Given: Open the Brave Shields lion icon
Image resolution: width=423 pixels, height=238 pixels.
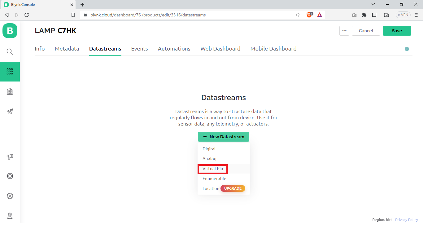Looking at the screenshot, I should point(309,15).
